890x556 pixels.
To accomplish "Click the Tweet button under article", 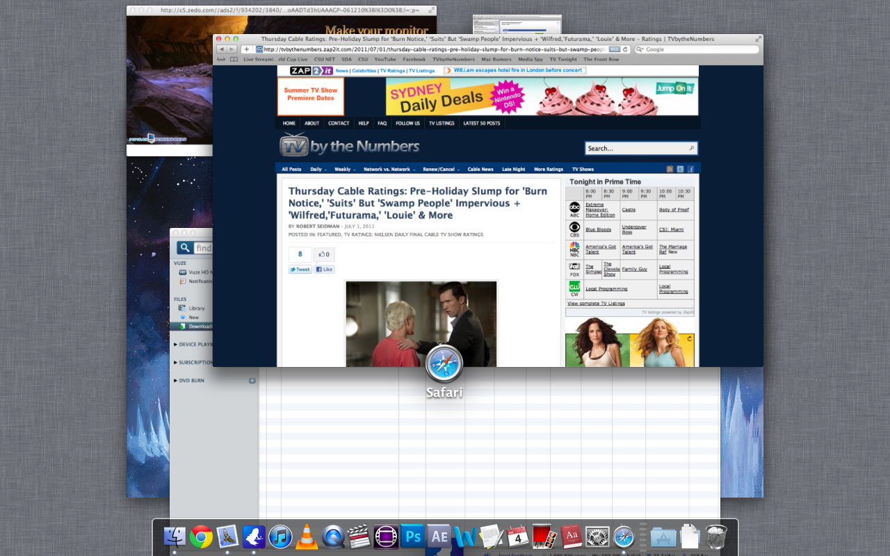I will tap(300, 269).
